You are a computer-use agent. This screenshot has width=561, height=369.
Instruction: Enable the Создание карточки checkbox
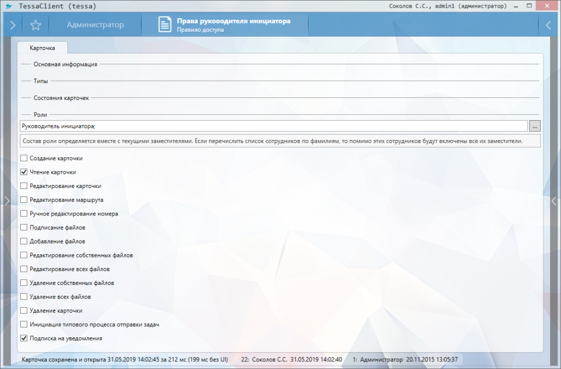24,159
